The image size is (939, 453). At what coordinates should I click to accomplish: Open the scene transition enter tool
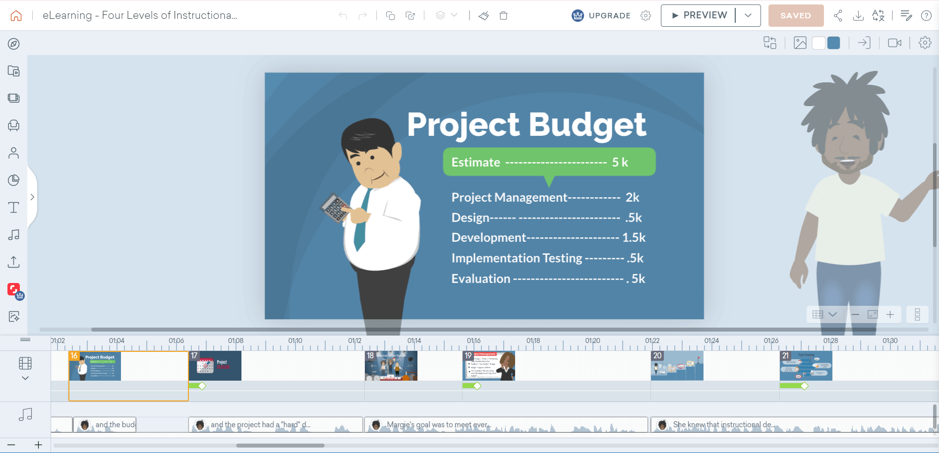coord(864,43)
